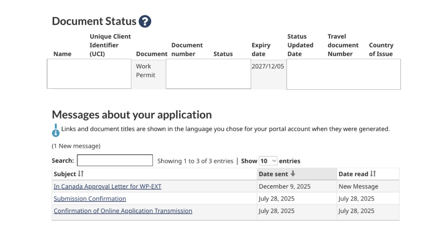Click the 'Name' column header
The image size is (436, 228).
click(62, 54)
